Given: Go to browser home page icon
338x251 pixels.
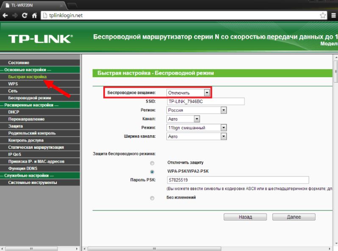Looking at the screenshot, I should pos(34,15).
